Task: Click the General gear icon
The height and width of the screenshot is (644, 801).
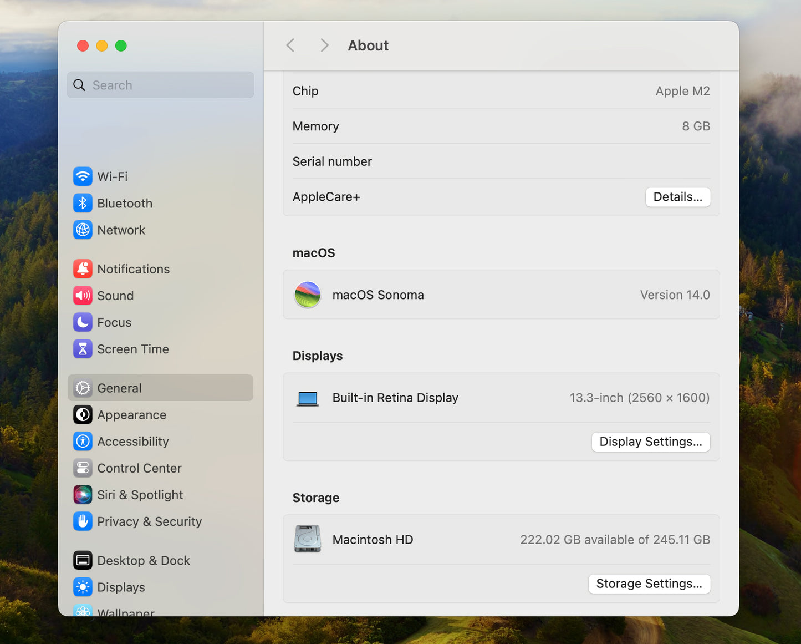Action: 83,388
